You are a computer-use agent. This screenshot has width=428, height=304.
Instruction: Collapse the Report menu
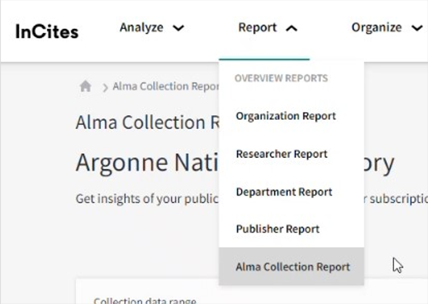267,28
